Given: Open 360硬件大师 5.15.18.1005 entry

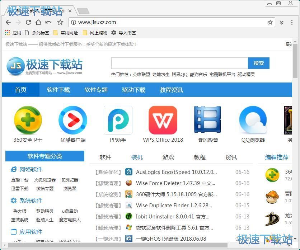Looking at the screenshot, I should (177, 194).
